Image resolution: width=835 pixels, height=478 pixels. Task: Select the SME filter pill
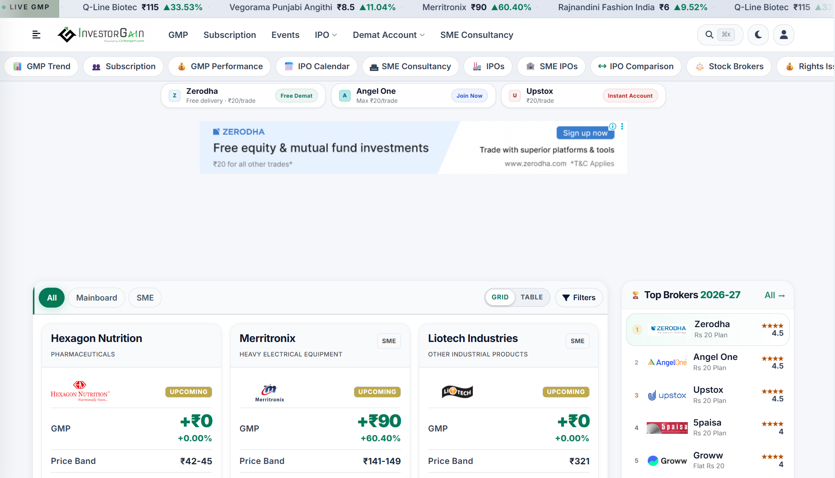(x=145, y=298)
